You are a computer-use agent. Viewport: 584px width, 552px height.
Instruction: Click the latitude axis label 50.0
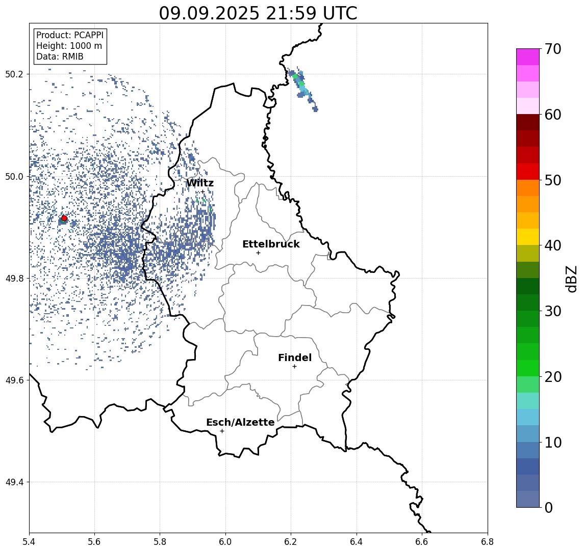pyautogui.click(x=14, y=176)
